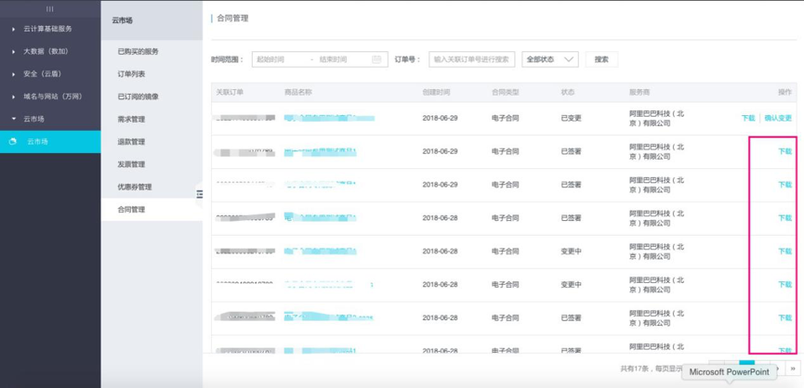The width and height of the screenshot is (804, 388).
Task: Select 合同管理 in the menu
Action: [x=131, y=210]
